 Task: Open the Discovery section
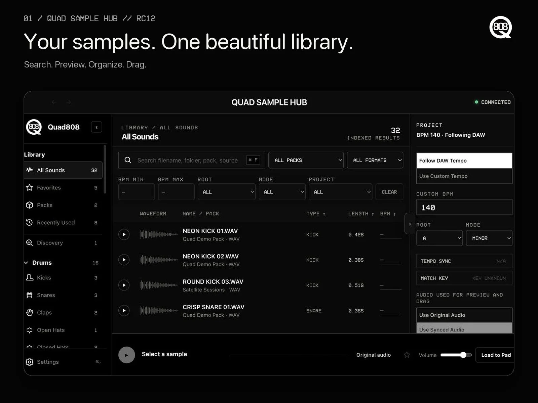pyautogui.click(x=63, y=242)
